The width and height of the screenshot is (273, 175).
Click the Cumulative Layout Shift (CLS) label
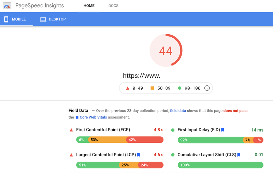(207, 155)
